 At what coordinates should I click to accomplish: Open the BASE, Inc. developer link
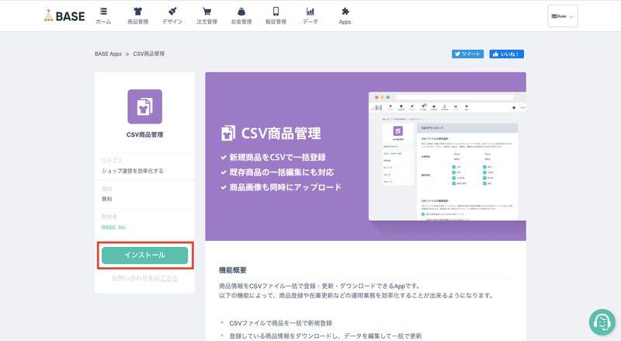point(114,227)
